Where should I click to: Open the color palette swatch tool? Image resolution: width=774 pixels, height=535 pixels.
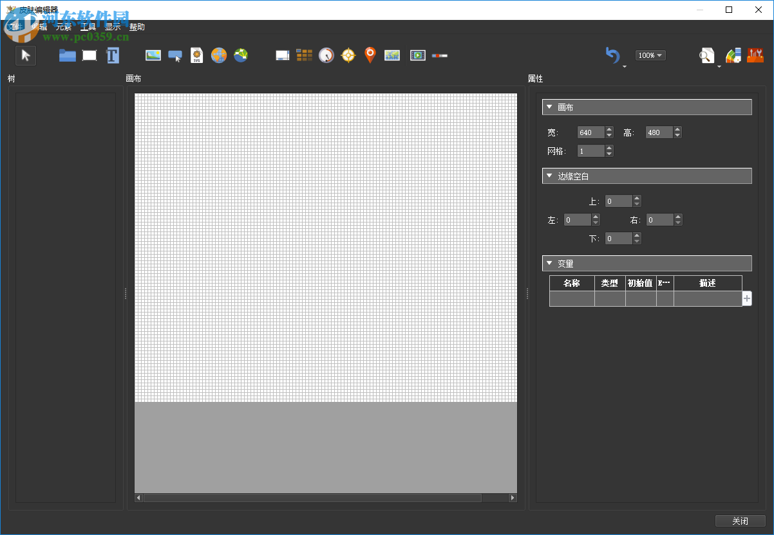(733, 55)
